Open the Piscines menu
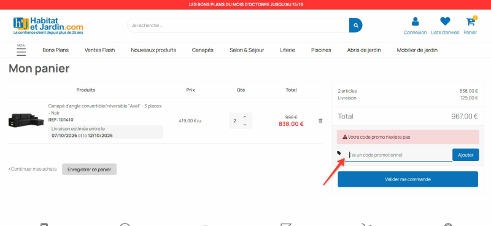491x226 pixels. pos(321,50)
